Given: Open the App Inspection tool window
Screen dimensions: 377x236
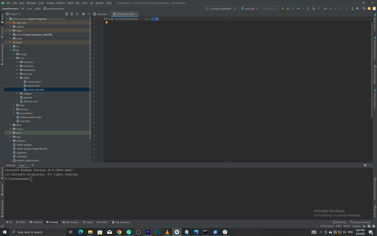Looking at the screenshot, I should [121, 222].
